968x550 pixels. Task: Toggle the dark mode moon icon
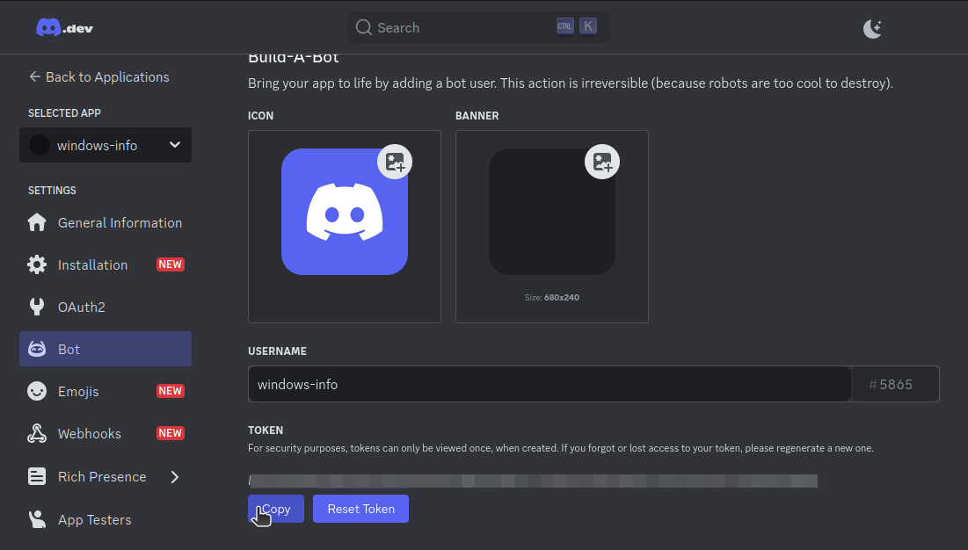(x=872, y=28)
